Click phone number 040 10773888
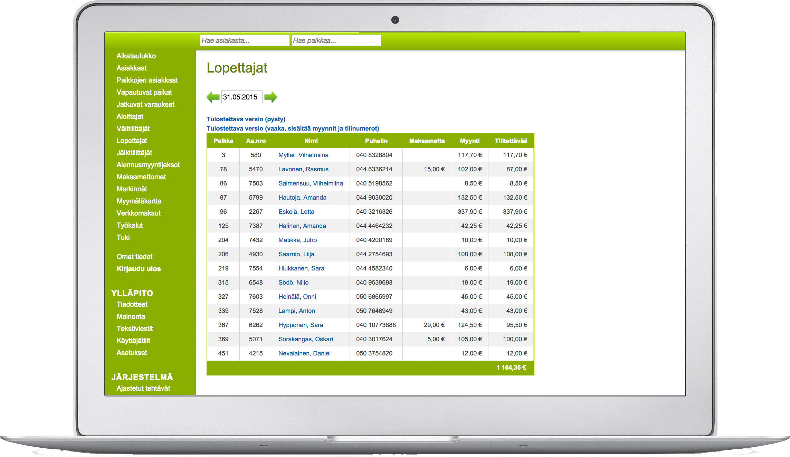The image size is (790, 457). coord(376,325)
